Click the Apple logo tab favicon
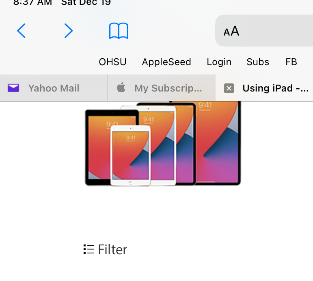 tap(121, 87)
